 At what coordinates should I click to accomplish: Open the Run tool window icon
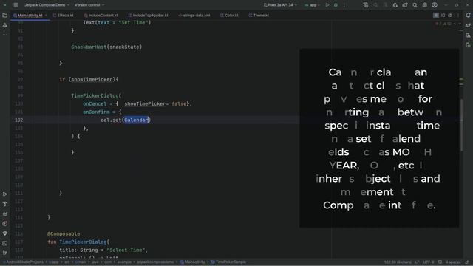(5, 194)
